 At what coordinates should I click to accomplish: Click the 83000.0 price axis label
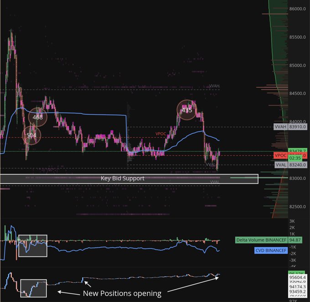pyautogui.click(x=297, y=178)
